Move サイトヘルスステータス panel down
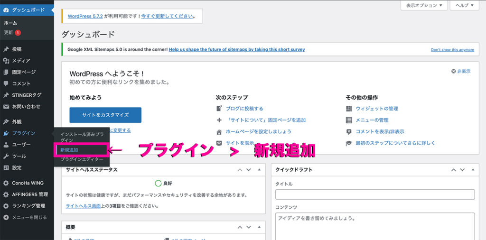The height and width of the screenshot is (240, 486). coord(249,170)
